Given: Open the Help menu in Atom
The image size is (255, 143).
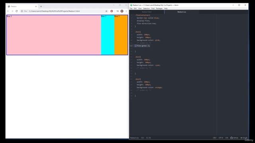Looking at the screenshot, I should [166, 8].
